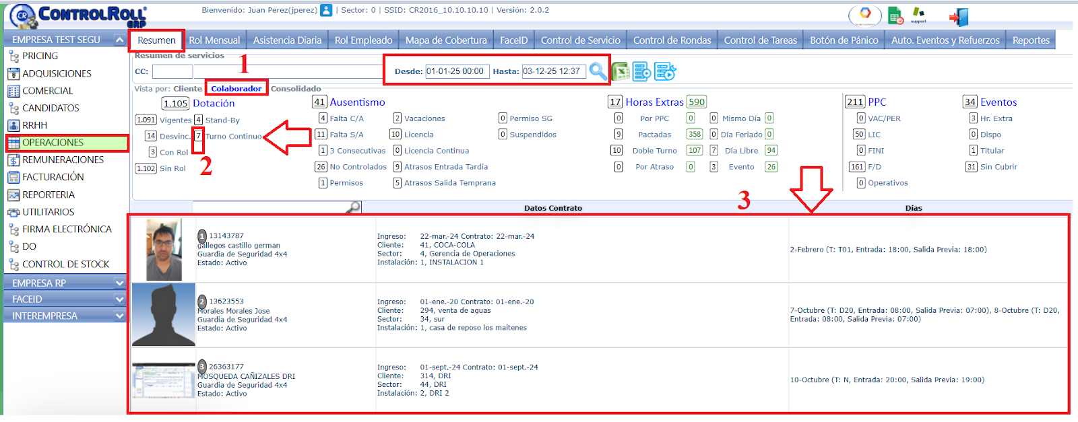Expand the INTEREMPRESA sidebar section
Viewport: 1078px width, 422px height.
tap(119, 316)
